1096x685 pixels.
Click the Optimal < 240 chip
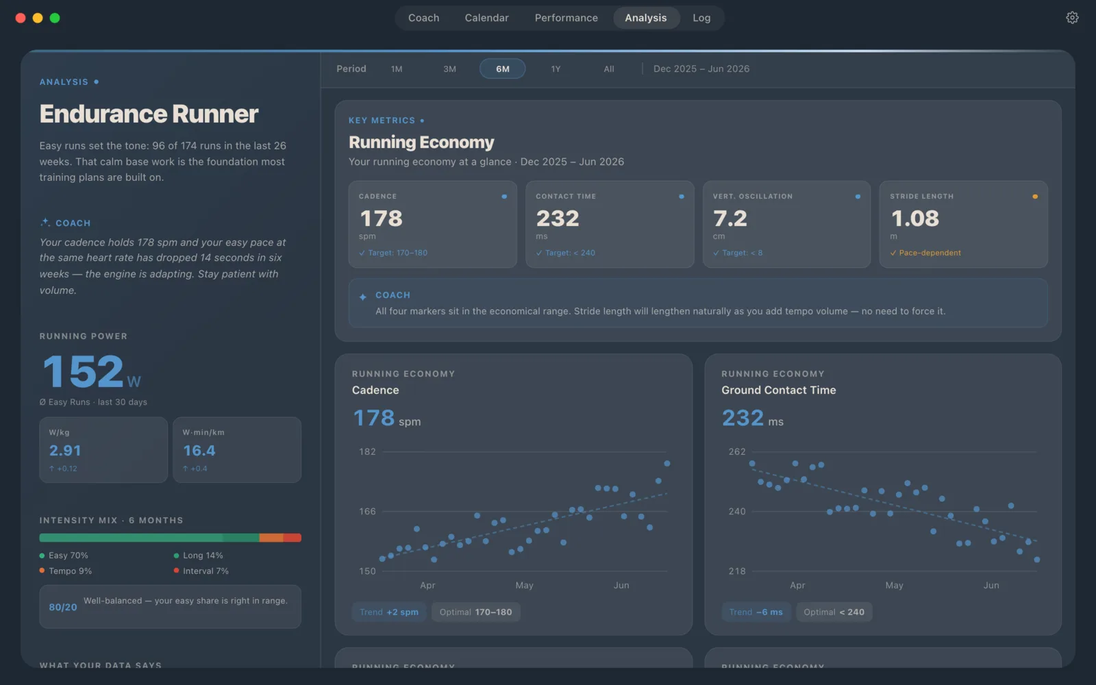coord(834,612)
